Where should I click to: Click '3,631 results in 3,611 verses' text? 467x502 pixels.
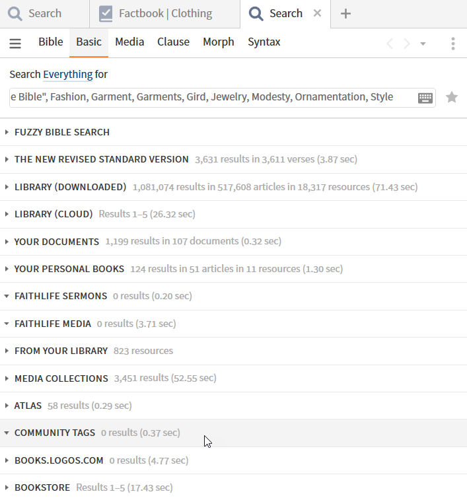254,159
